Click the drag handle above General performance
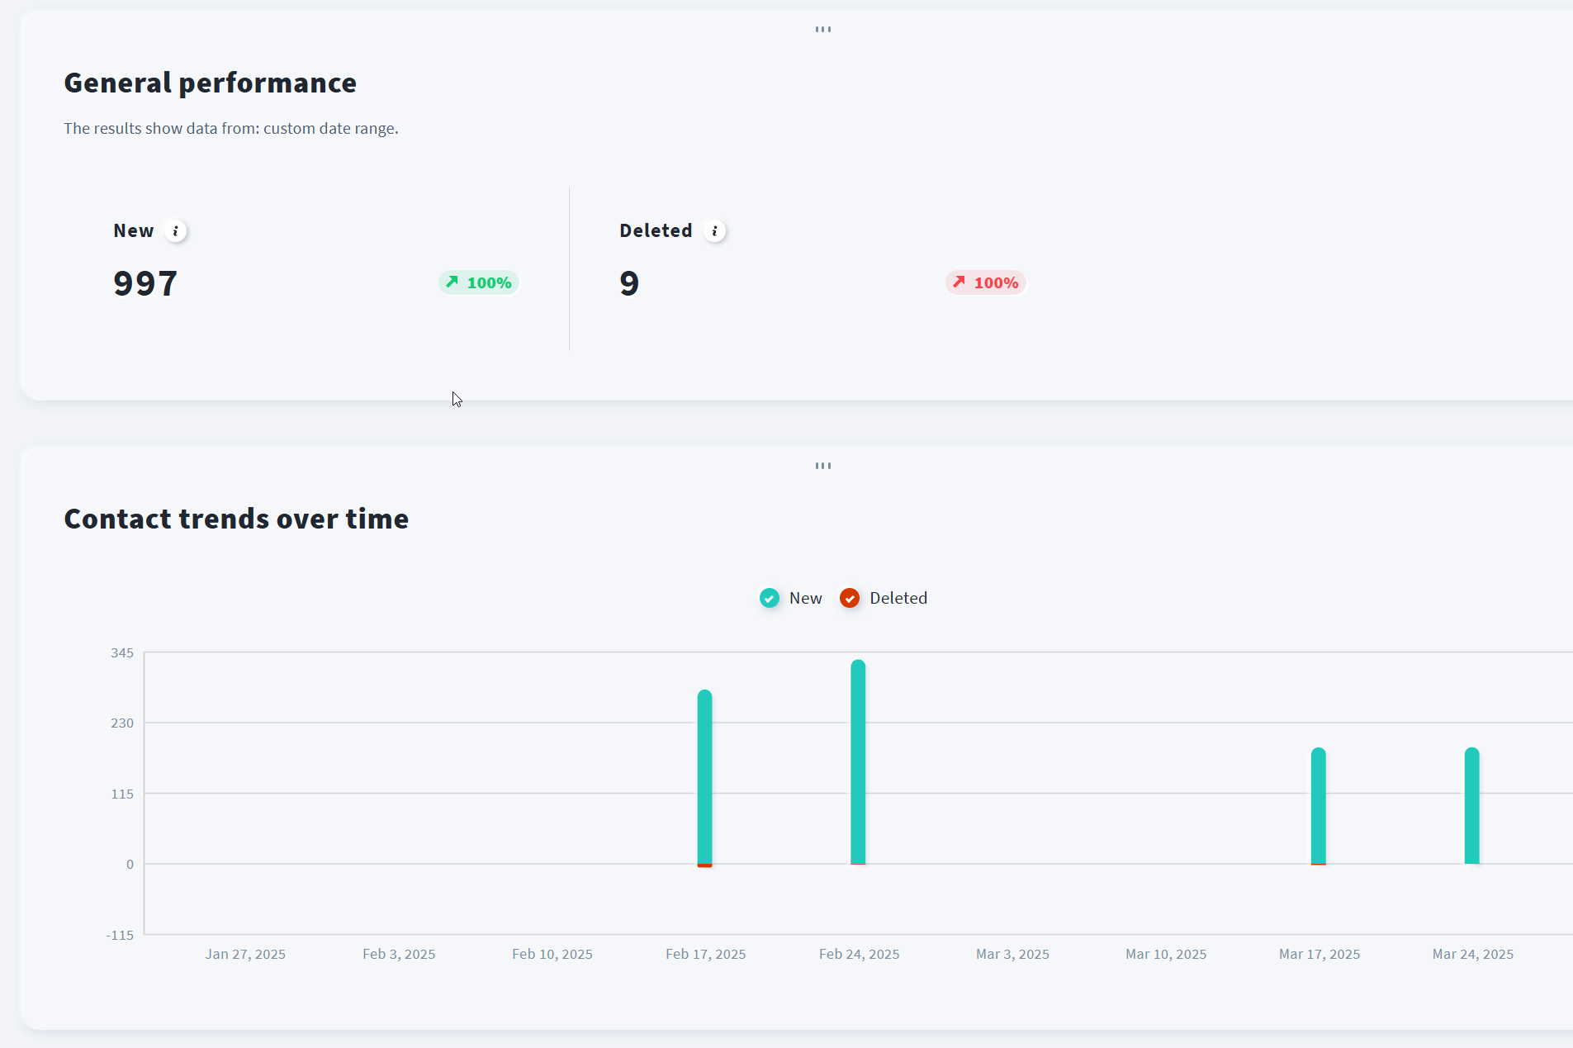The image size is (1573, 1048). click(x=822, y=30)
